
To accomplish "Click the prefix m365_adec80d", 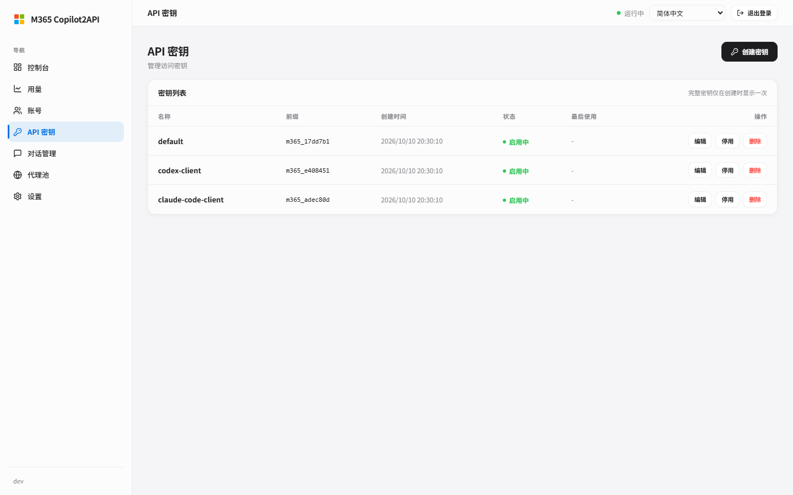I will 308,200.
